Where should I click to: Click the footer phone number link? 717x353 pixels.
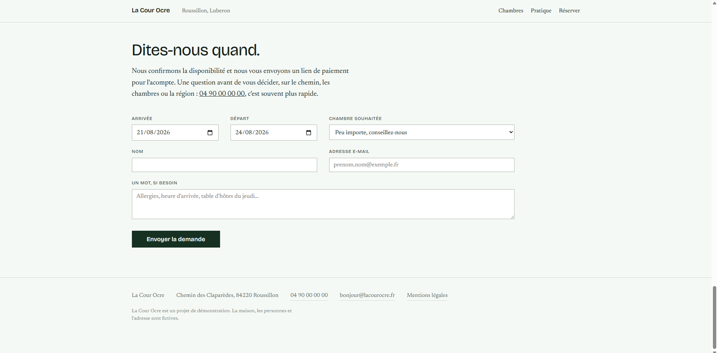point(309,295)
